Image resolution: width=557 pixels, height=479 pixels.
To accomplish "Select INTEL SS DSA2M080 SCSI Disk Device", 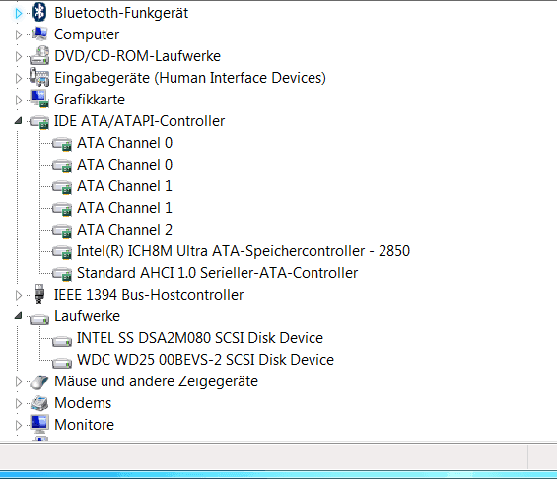I will click(200, 338).
